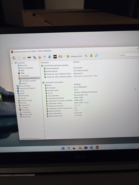This screenshot has width=139, height=185.
Task: Select DMI in the tree
Action: (21, 71)
